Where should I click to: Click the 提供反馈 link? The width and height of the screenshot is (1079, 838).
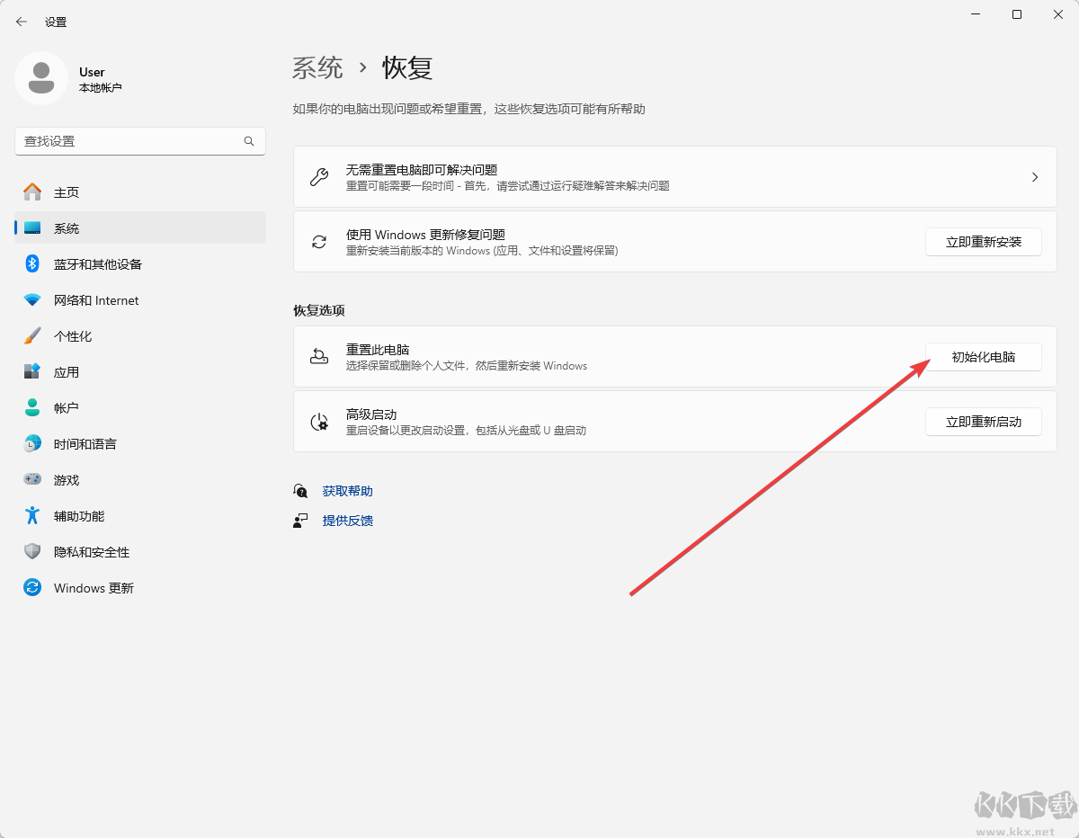(x=347, y=520)
